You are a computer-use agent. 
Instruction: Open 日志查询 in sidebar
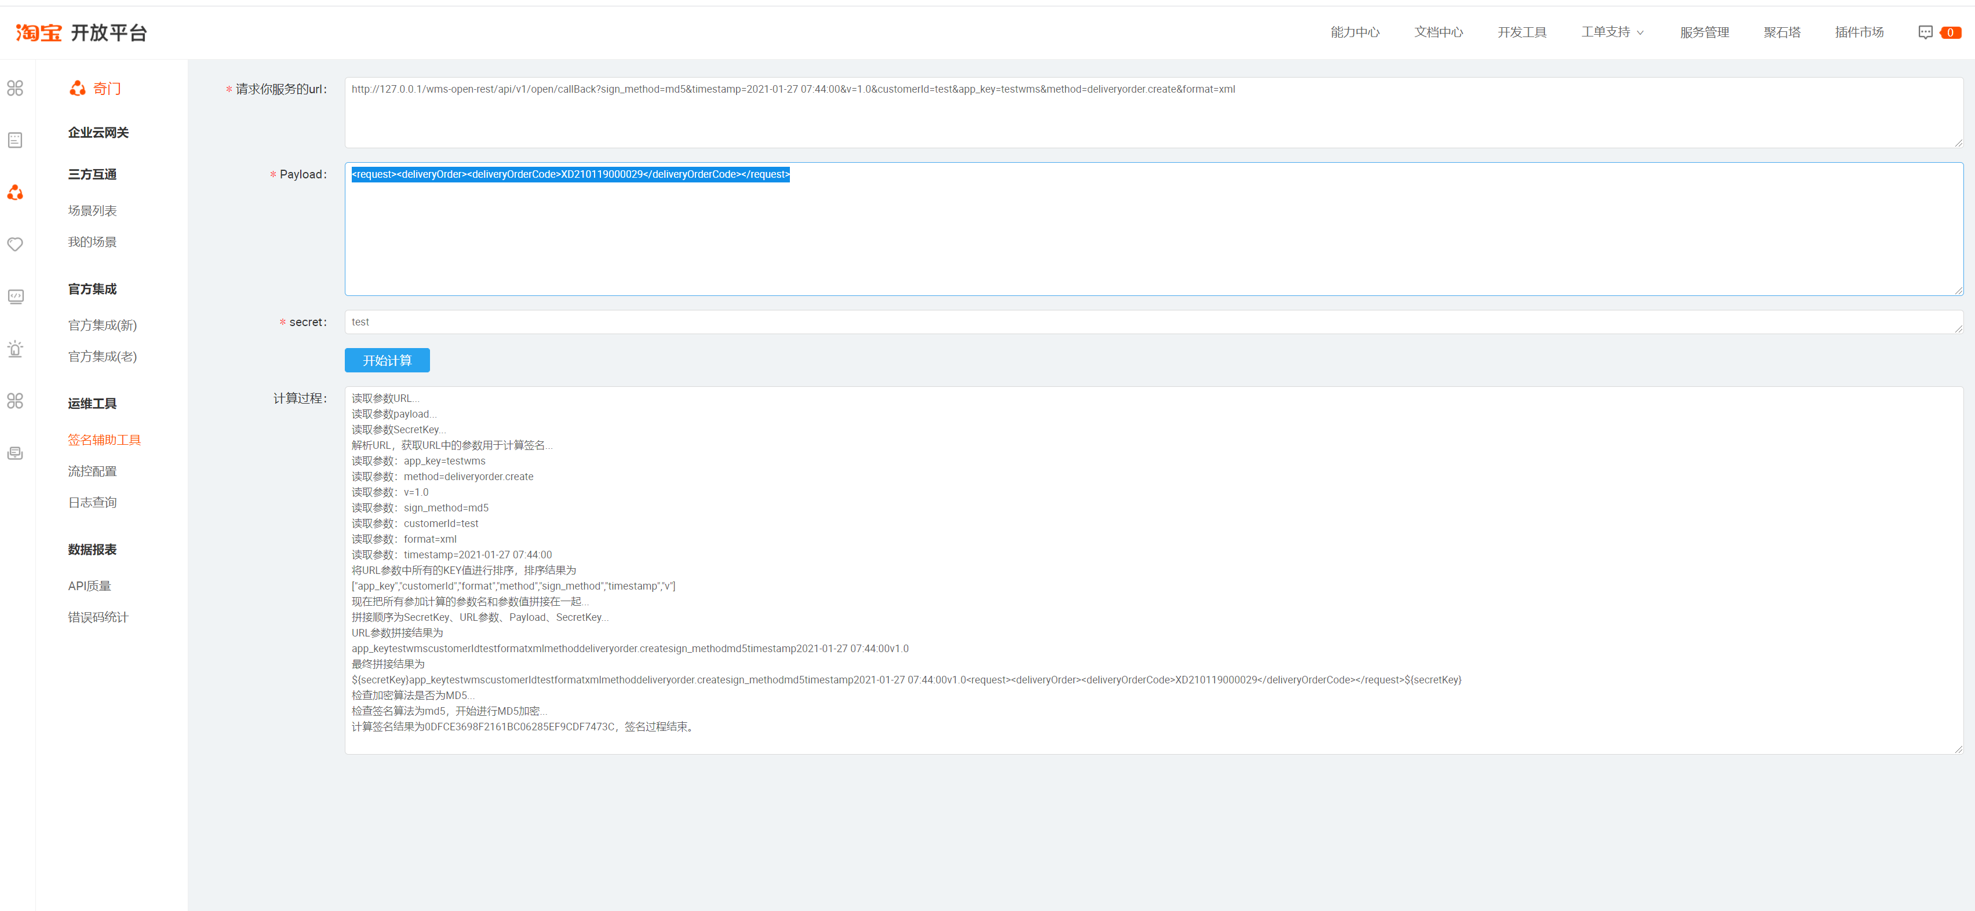pos(92,503)
